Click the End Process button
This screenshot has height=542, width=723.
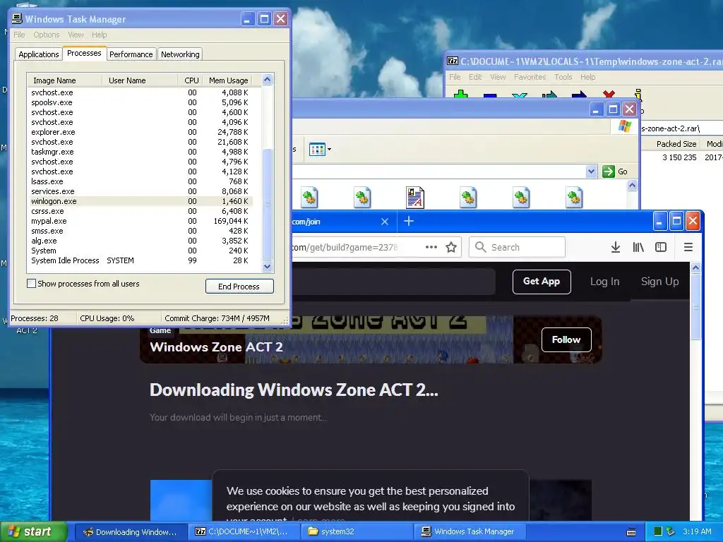pyautogui.click(x=239, y=287)
